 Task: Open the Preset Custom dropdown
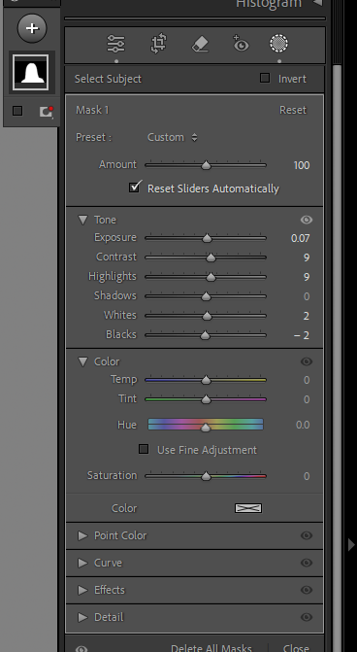tap(173, 137)
